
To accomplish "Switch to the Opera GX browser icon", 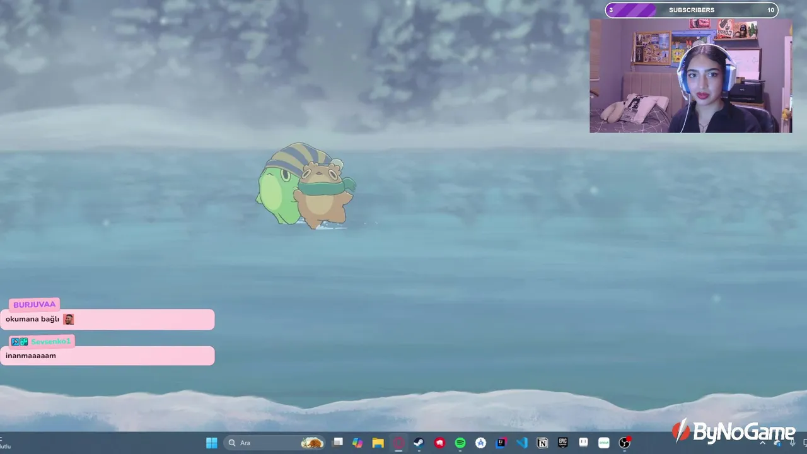I will pos(398,443).
